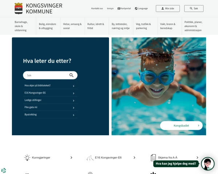Screen dimensions: 218x174
Task: Click the checklist icon for Skjema fra A-Å
Action: click(153, 158)
